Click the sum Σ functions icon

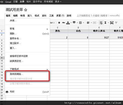(106, 23)
